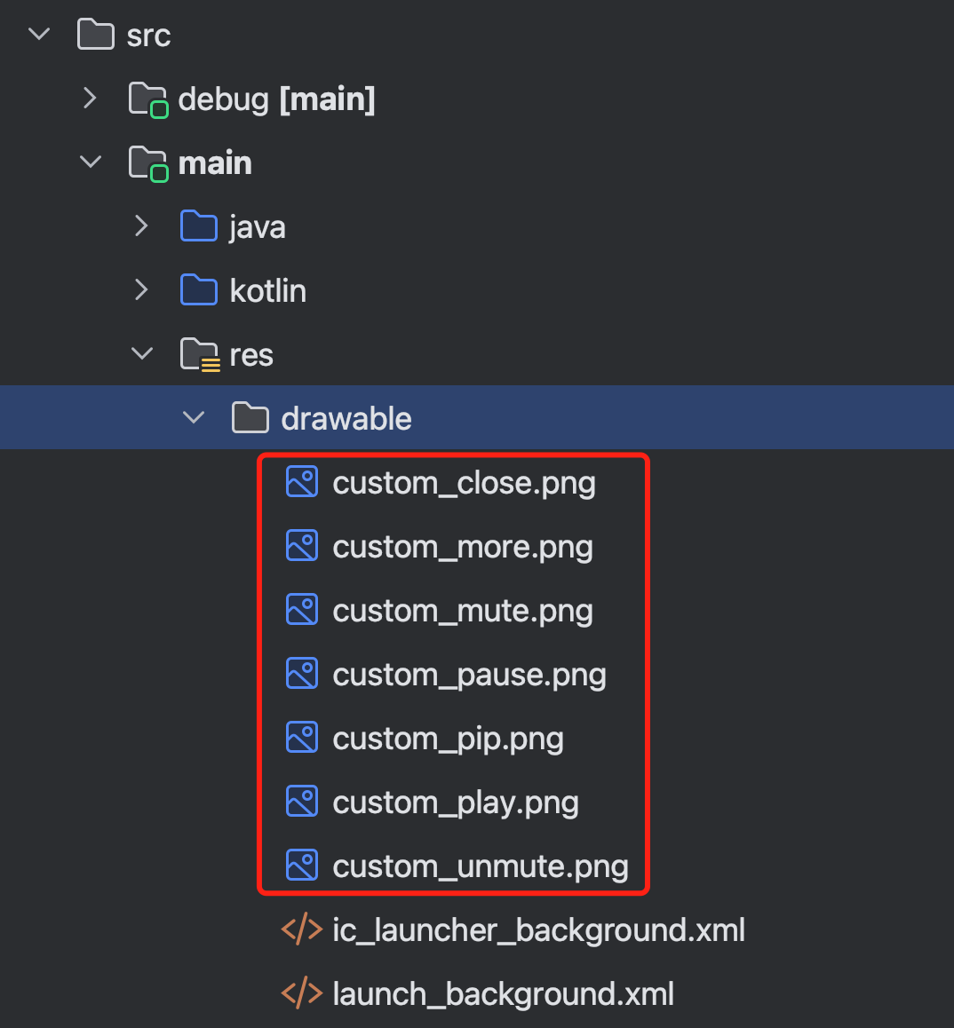
Task: Select custom_unmute.png file name
Action: coord(481,866)
